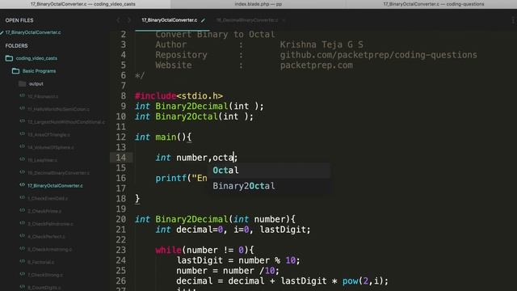Switch to index.blade.php window tab
The width and height of the screenshot is (517, 291).
click(x=258, y=4)
